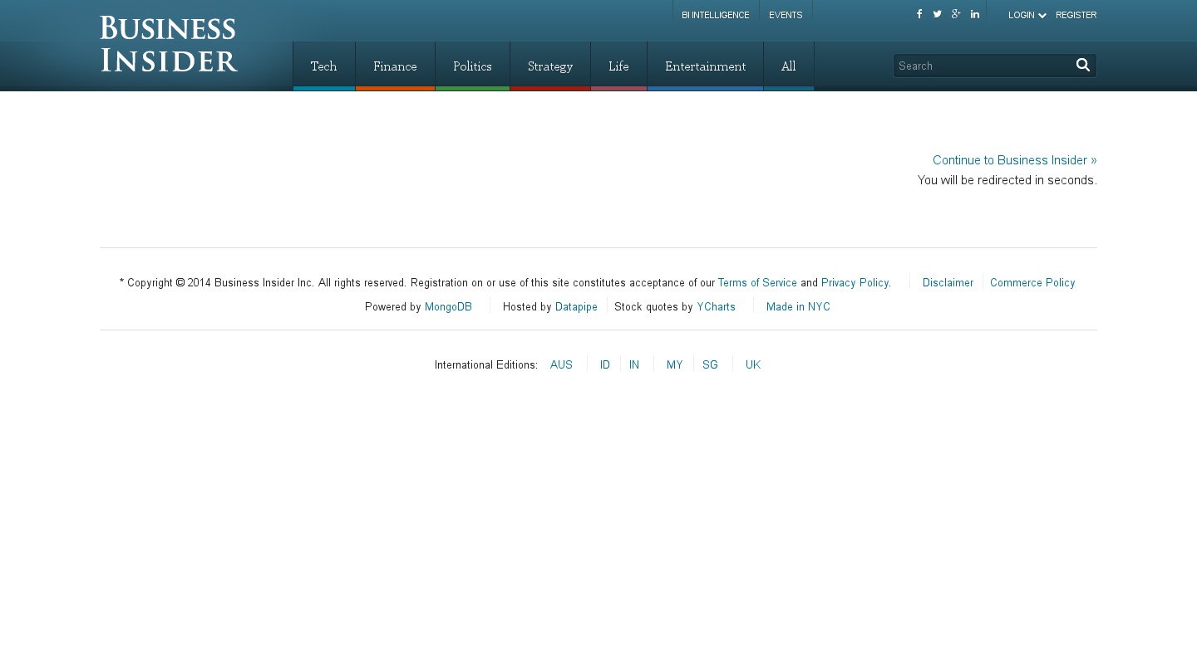Viewport: 1197px width, 650px height.
Task: Go to the Finance tab
Action: click(395, 66)
